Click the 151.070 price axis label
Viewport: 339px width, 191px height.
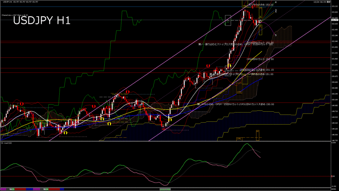point(334,70)
